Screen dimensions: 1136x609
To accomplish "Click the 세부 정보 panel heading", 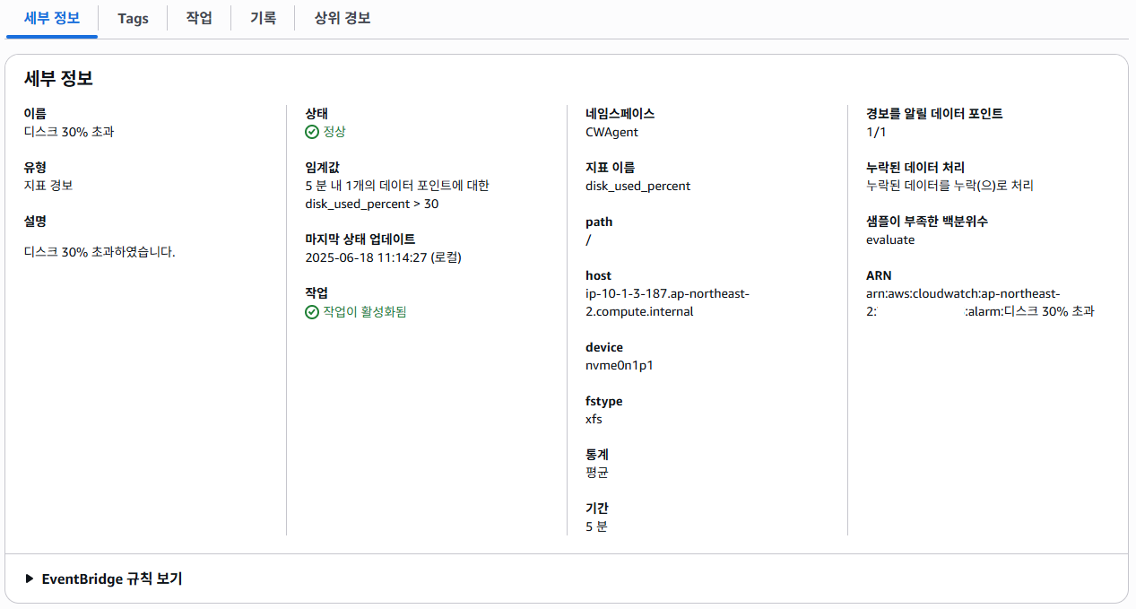I will (x=58, y=78).
